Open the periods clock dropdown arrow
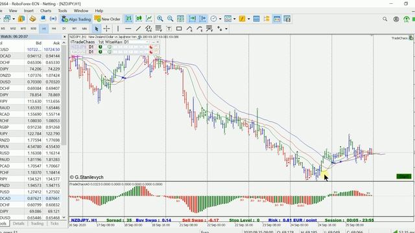 pos(220,19)
